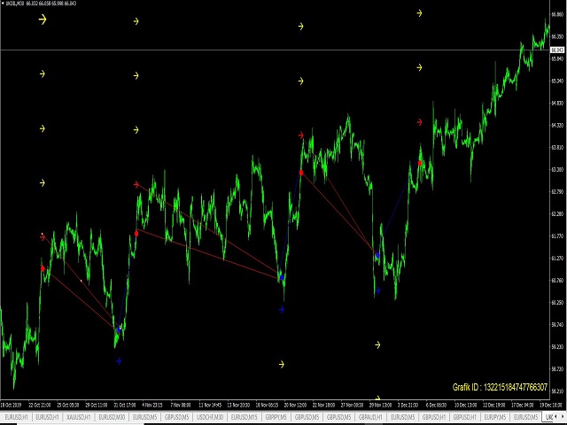Image resolution: width=567 pixels, height=425 pixels.
Task: Select the red dot at the 3 Dec rally
Action: click(x=420, y=163)
